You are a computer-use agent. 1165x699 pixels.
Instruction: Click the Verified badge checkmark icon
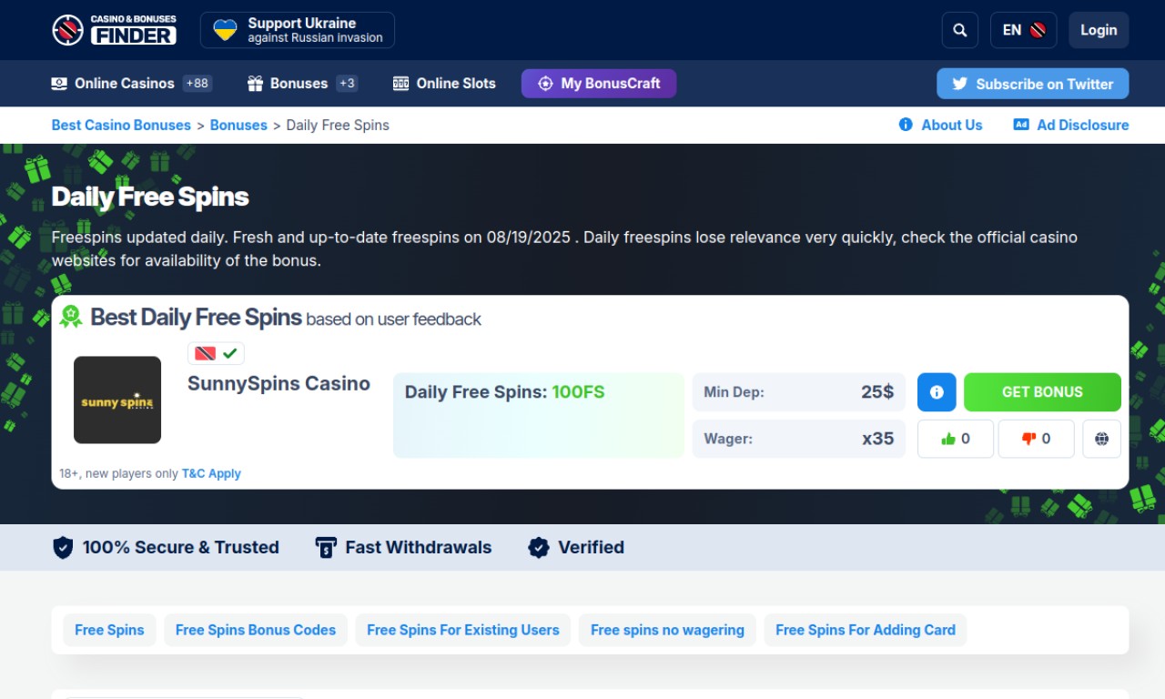(x=539, y=547)
